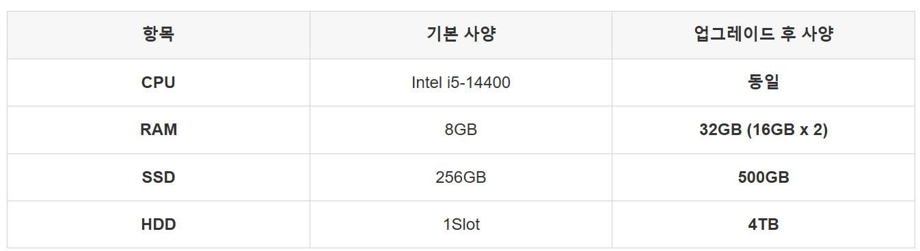Click the 항목 column header
The image size is (920, 251).
point(159,35)
